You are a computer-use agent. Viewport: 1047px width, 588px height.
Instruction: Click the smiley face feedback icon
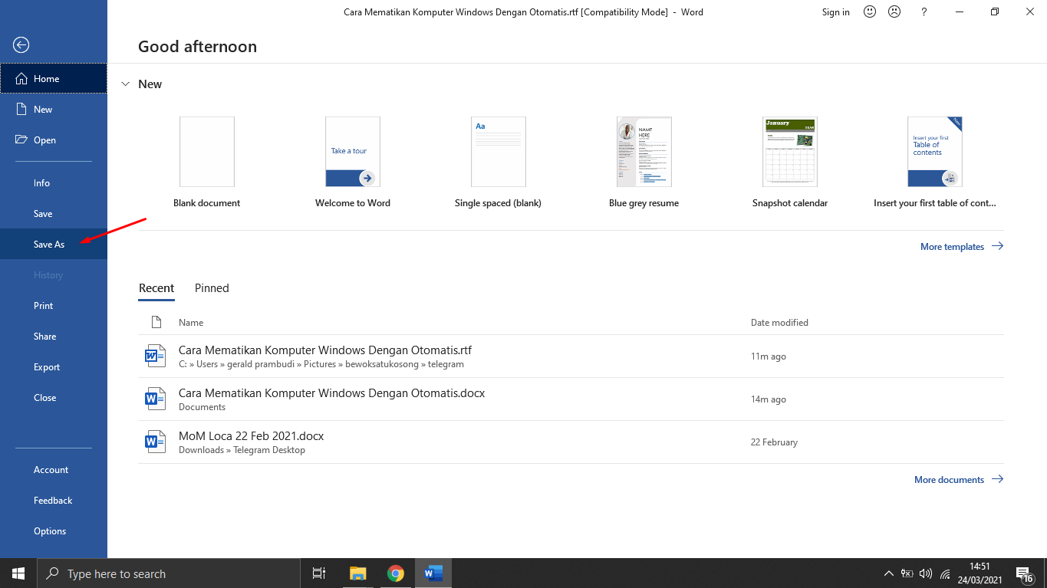coord(870,11)
